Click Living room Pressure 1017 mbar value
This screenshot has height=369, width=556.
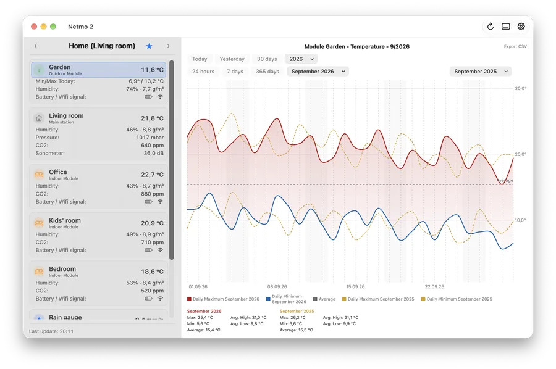(x=150, y=138)
